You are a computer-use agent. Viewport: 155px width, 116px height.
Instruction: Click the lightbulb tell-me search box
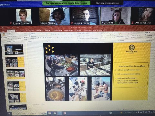(x=93, y=30)
